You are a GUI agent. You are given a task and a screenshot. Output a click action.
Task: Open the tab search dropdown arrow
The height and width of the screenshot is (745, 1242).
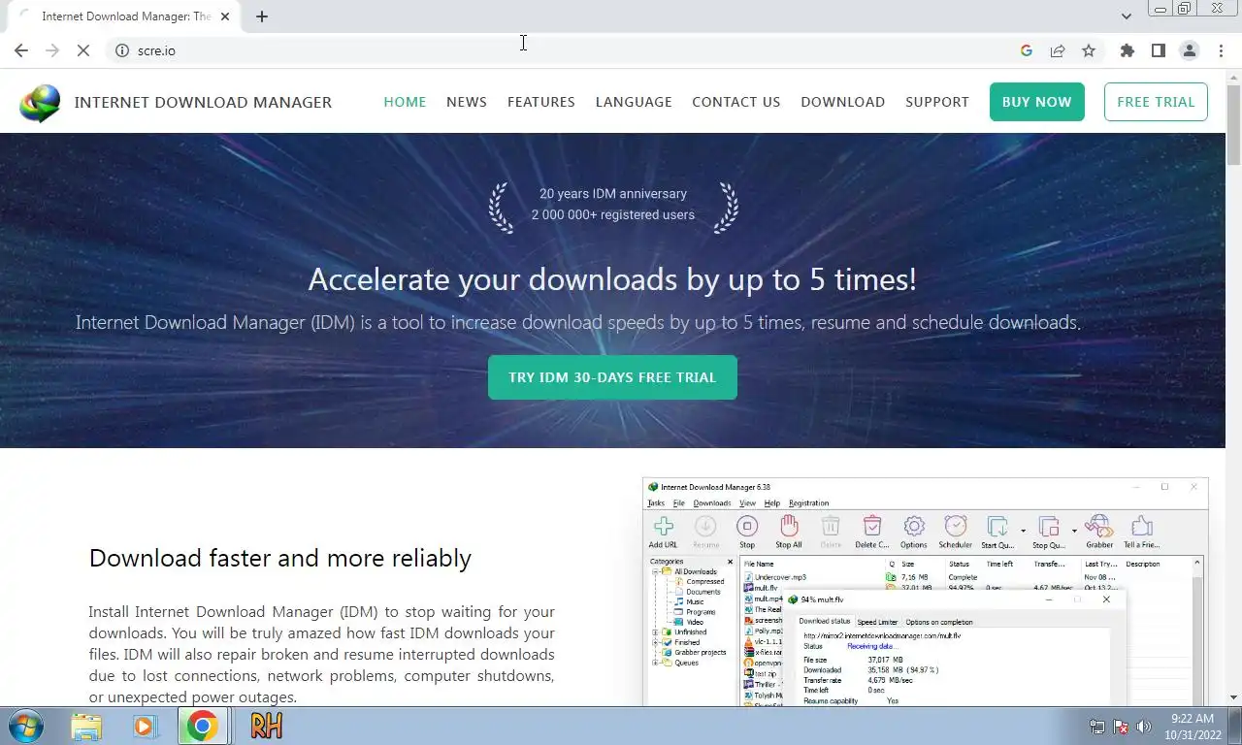pyautogui.click(x=1126, y=16)
